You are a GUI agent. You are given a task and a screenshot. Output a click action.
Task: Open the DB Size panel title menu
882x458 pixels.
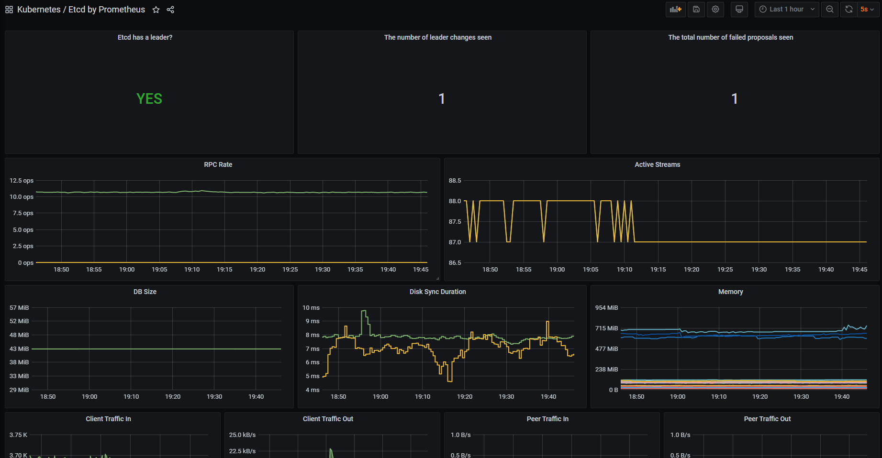[x=145, y=292]
